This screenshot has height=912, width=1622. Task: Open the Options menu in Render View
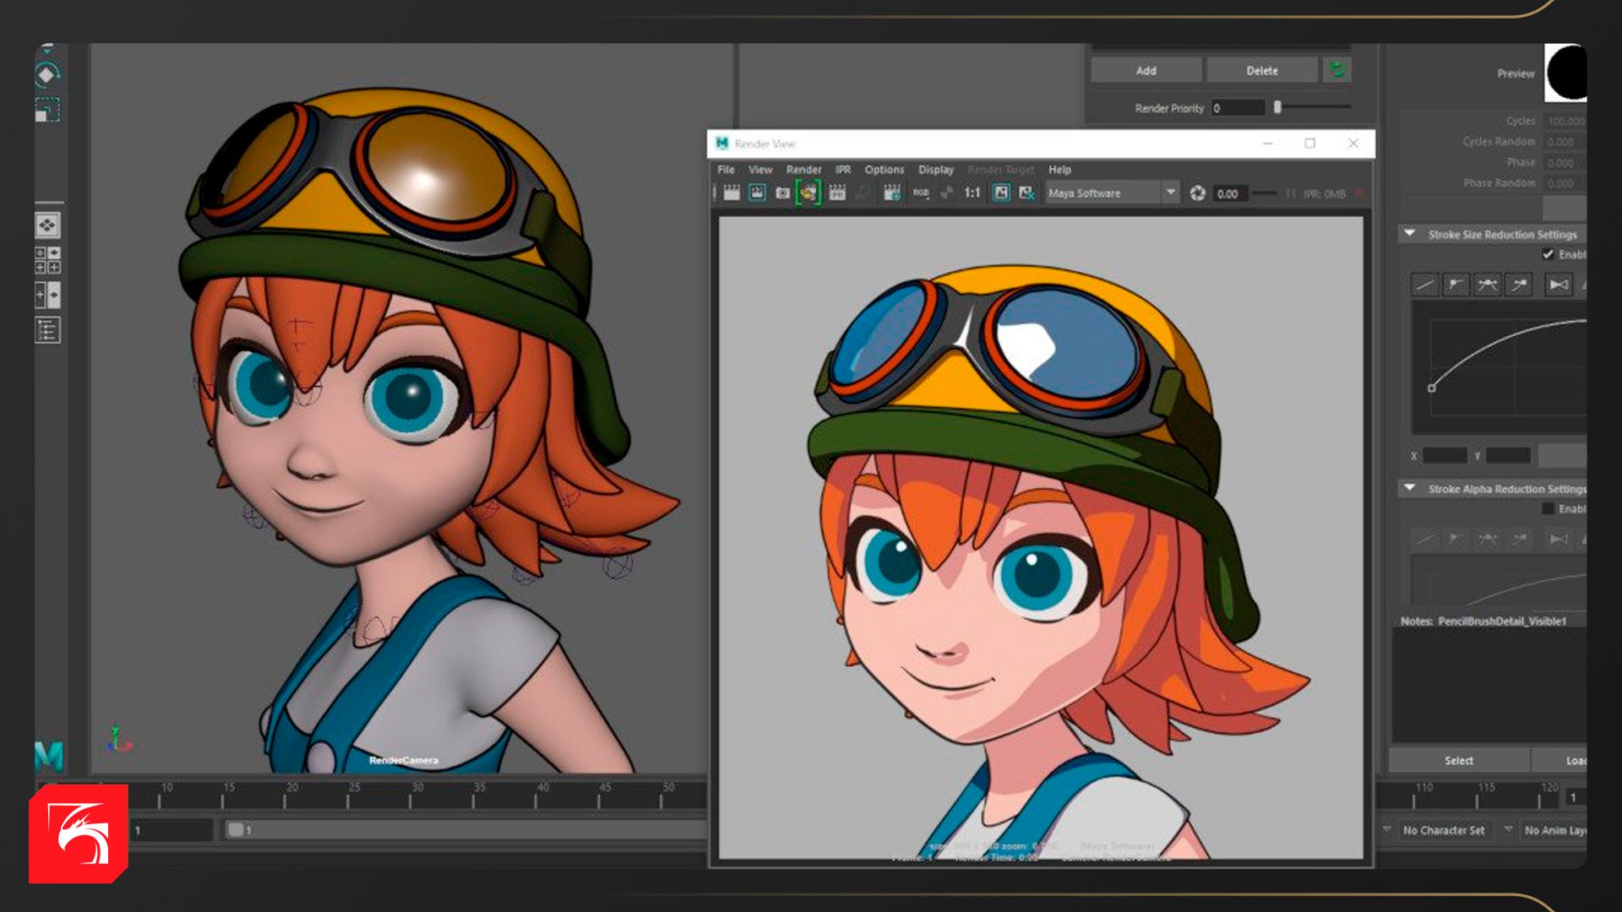884,170
